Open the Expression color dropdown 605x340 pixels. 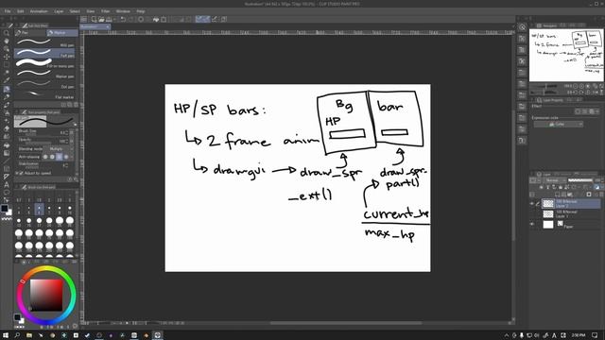pyautogui.click(x=559, y=124)
